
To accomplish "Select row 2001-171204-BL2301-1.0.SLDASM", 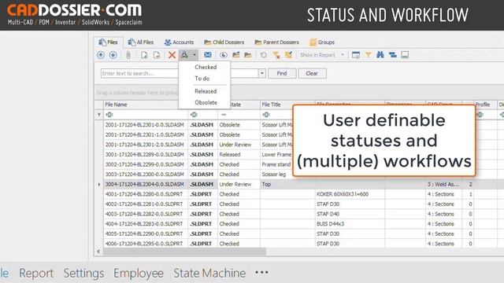I will 145,134.
